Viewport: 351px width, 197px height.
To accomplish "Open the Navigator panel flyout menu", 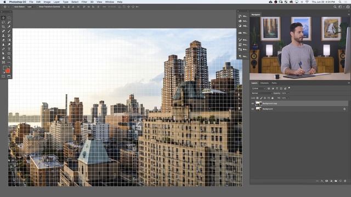I will point(349,15).
